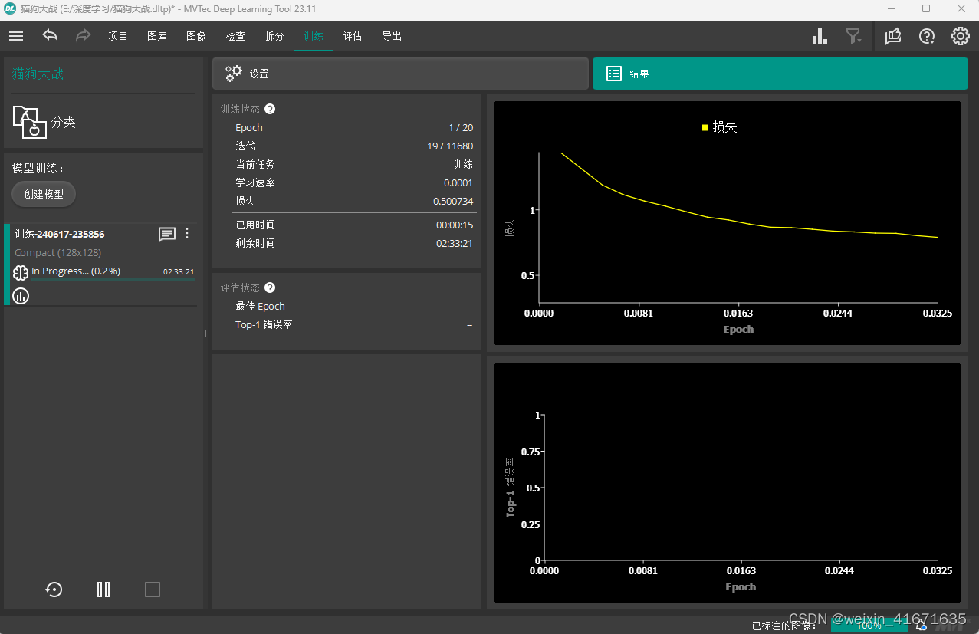Click the loss curve chart
This screenshot has width=979, height=634.
point(727,223)
